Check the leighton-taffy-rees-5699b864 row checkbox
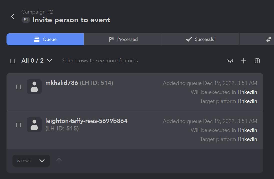The width and height of the screenshot is (274, 179). (x=18, y=125)
